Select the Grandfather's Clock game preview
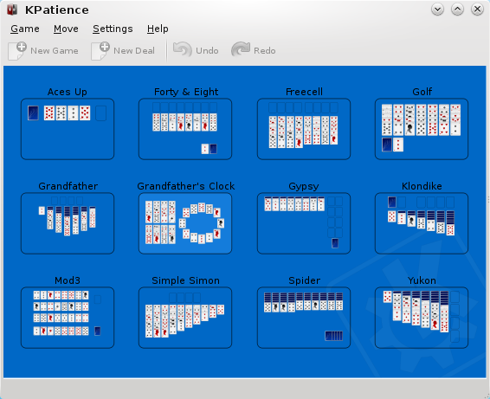This screenshot has width=490, height=399. pos(185,223)
